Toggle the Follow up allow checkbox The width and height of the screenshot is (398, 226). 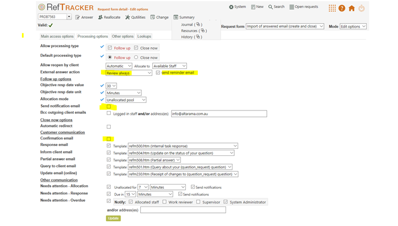coord(110,48)
